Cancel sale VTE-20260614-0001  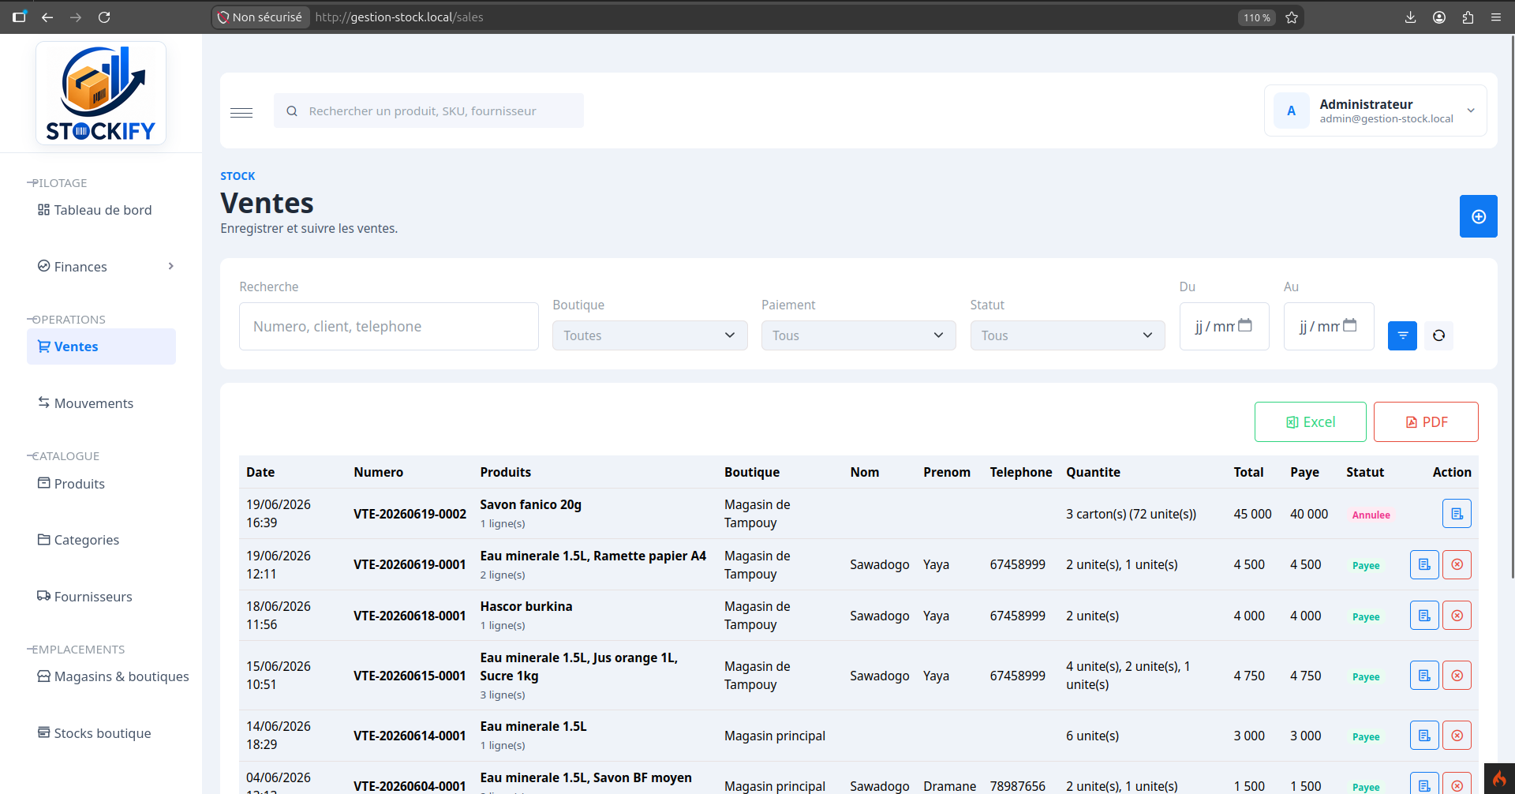click(1457, 736)
